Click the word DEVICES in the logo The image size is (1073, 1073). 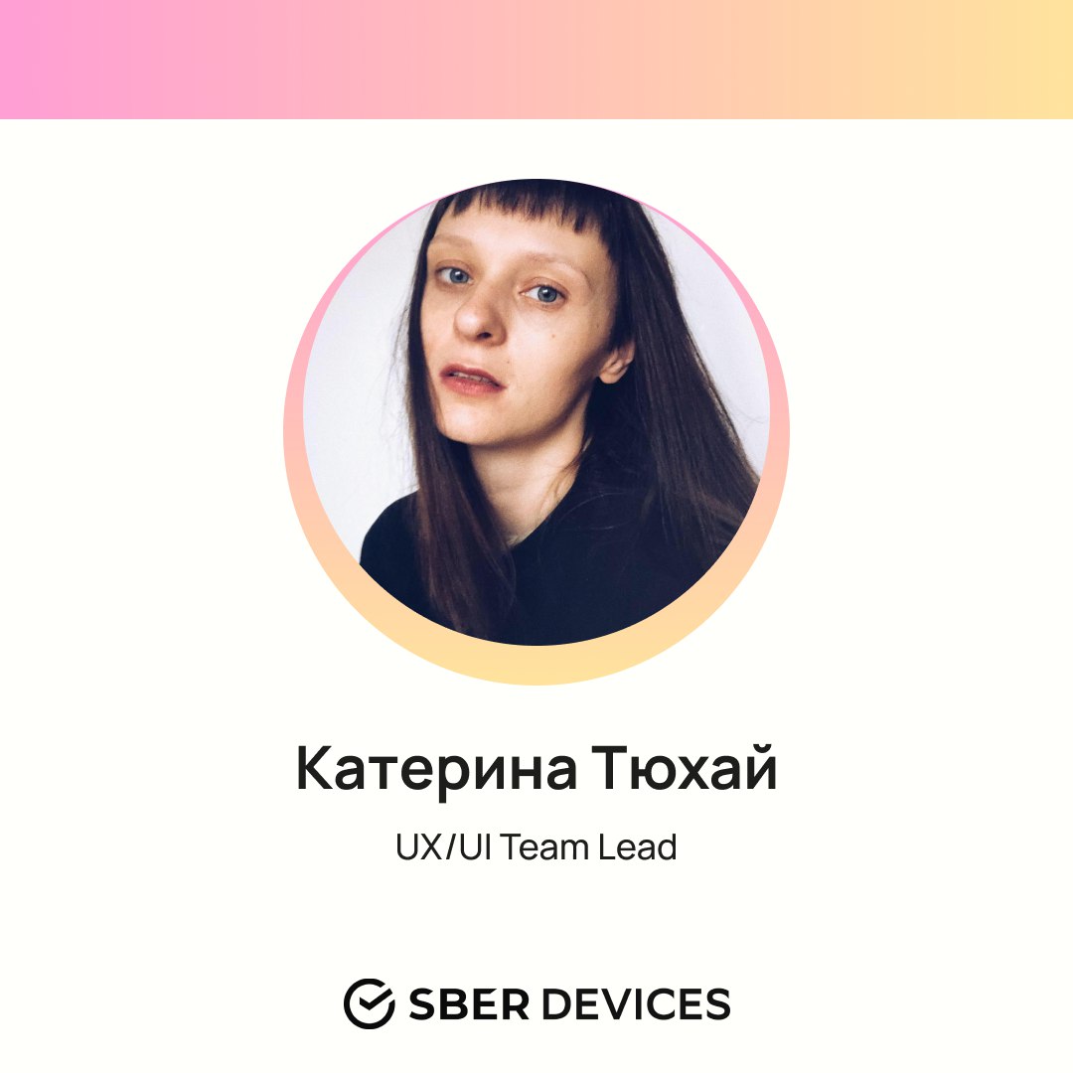click(637, 1003)
